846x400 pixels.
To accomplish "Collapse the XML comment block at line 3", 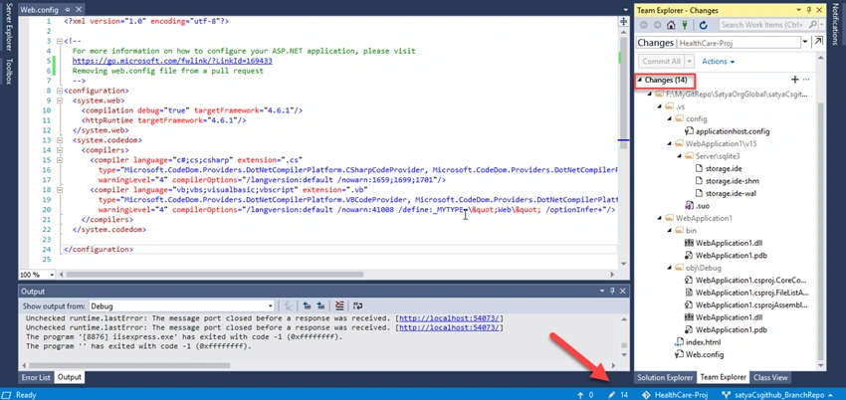I will point(59,41).
